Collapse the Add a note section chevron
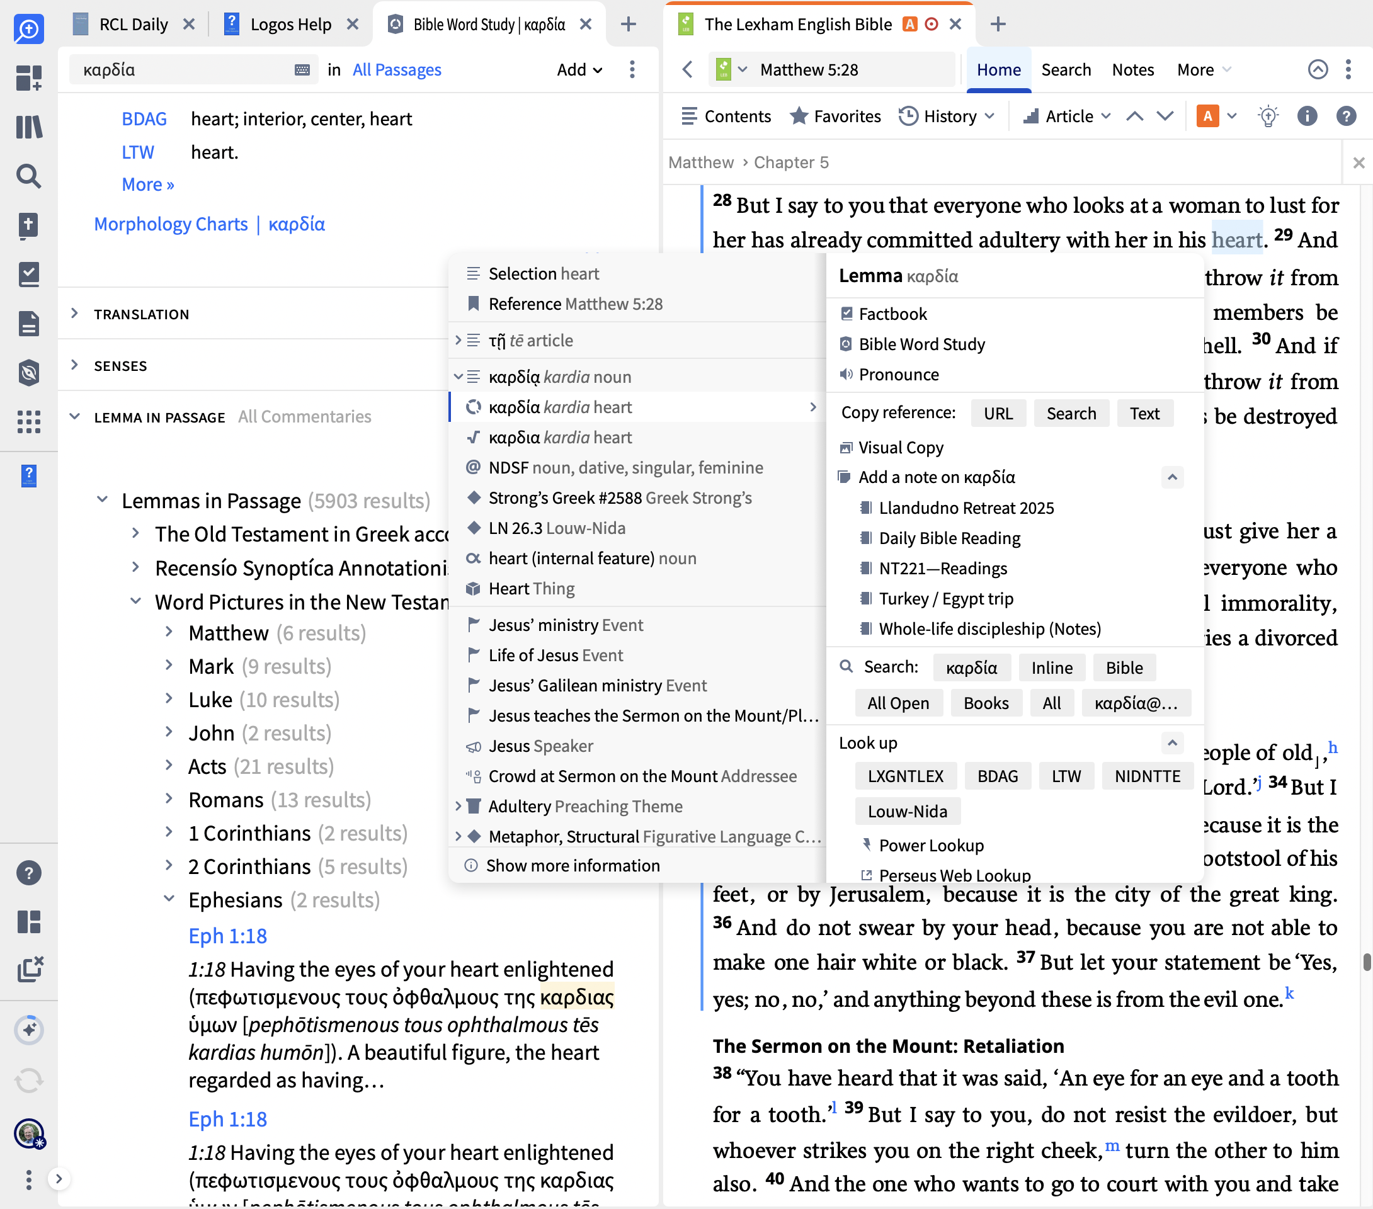 pos(1172,477)
